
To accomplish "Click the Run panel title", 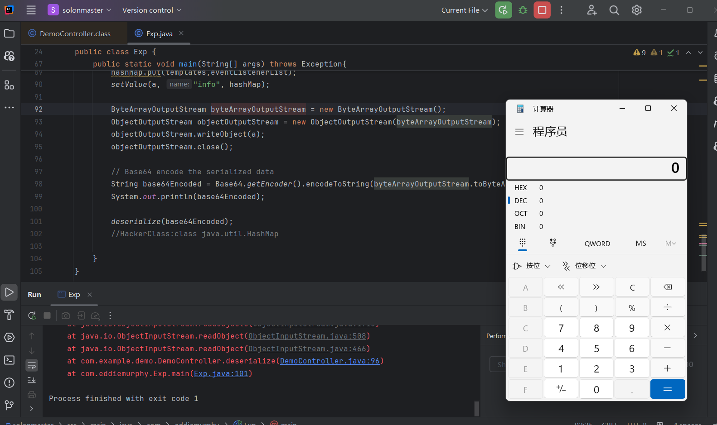I will coord(34,294).
